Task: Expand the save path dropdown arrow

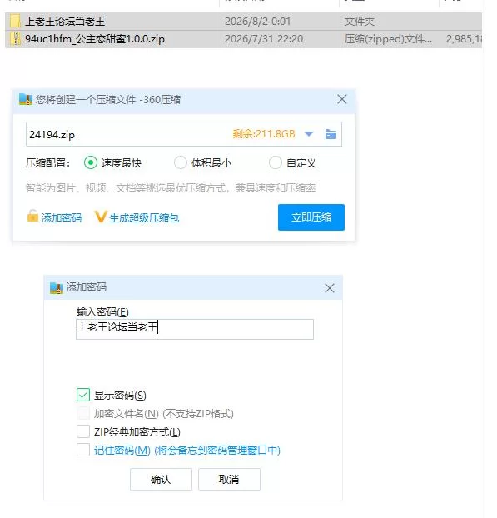Action: point(308,134)
